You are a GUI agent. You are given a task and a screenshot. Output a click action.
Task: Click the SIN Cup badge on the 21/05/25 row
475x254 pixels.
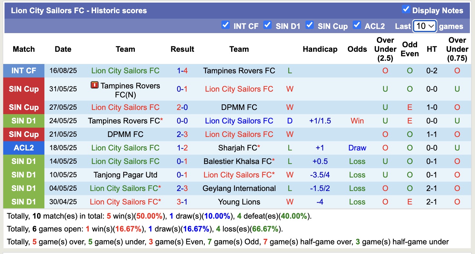coord(23,134)
